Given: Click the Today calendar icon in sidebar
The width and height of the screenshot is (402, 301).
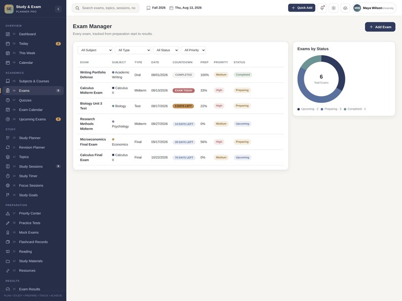Looking at the screenshot, I should click(8, 44).
